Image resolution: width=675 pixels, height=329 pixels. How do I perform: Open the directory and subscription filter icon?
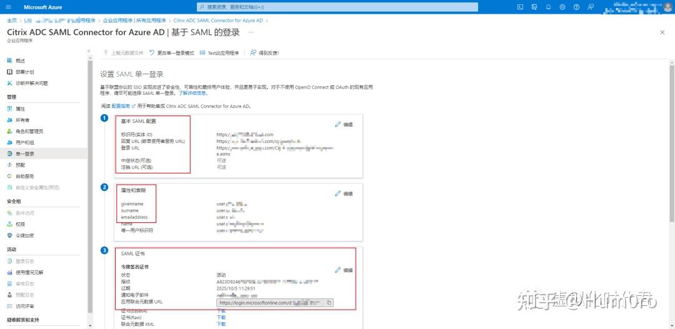[x=534, y=7]
